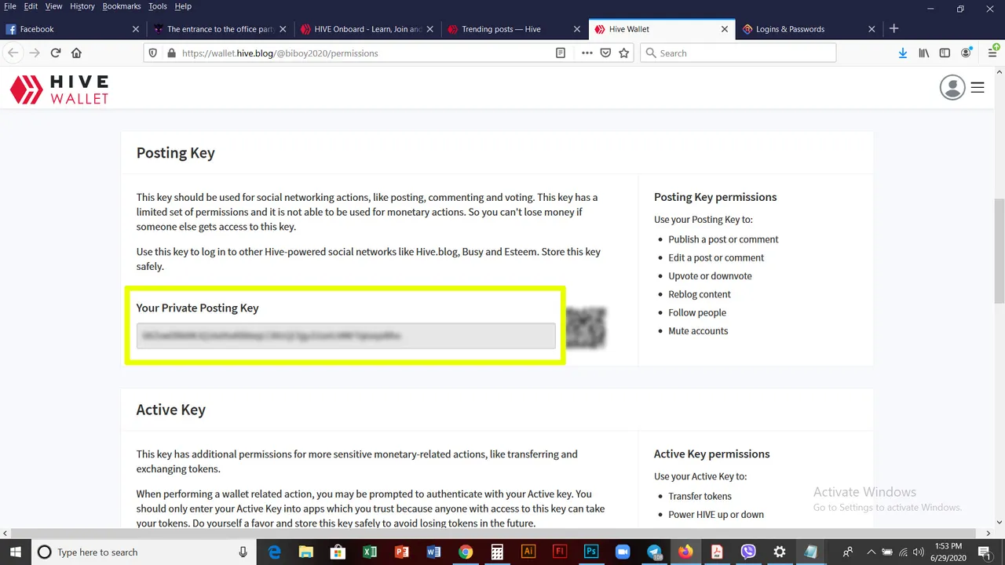Open the Hive Wallet hamburger menu
Screen dimensions: 1005x565
click(978, 87)
